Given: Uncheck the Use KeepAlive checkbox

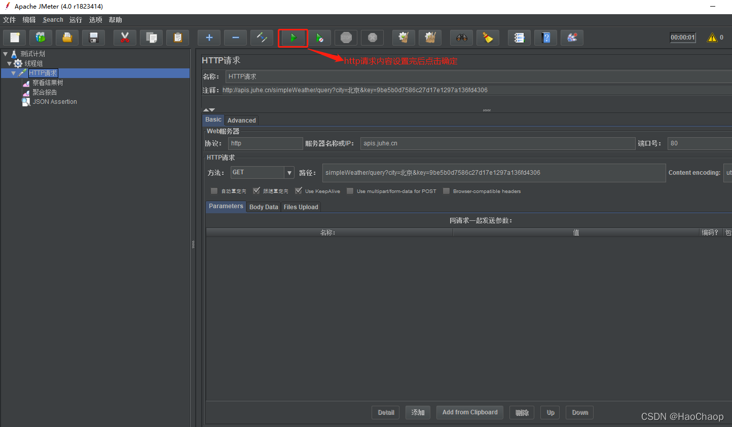Looking at the screenshot, I should (299, 191).
